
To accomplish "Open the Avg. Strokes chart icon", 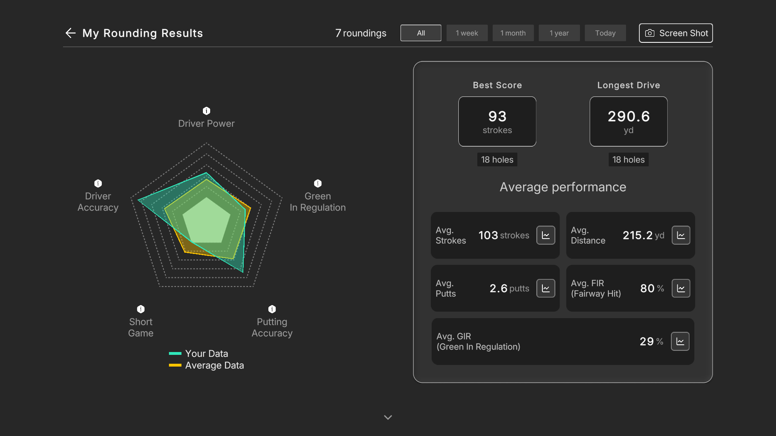I will [546, 235].
